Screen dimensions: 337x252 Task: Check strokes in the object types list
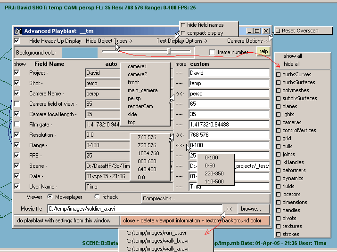point(279,234)
